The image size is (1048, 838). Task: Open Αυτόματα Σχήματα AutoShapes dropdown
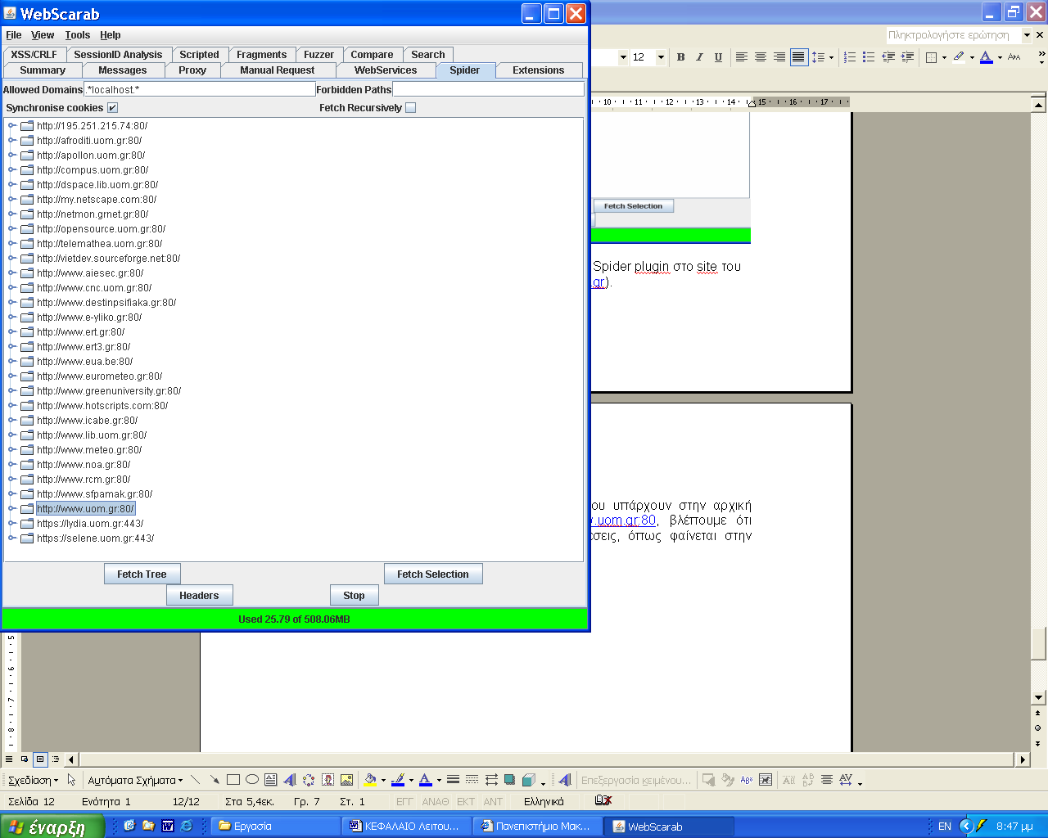coord(135,780)
